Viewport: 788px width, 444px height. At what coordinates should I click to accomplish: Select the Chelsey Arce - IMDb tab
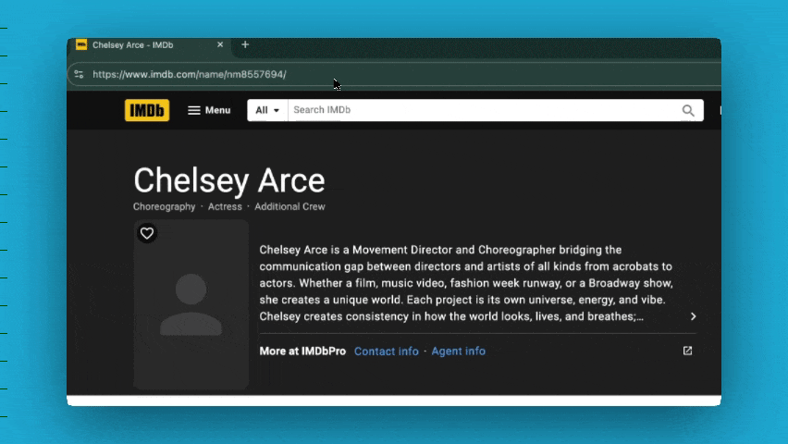[x=150, y=45]
